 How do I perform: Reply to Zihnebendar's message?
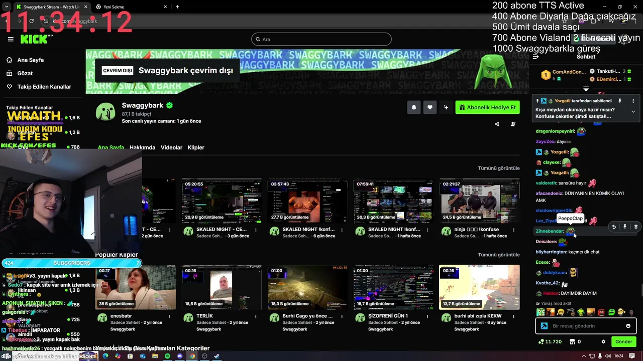pyautogui.click(x=614, y=227)
